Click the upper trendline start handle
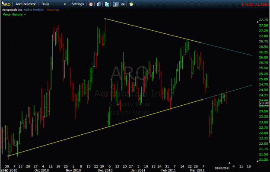 click(105, 19)
